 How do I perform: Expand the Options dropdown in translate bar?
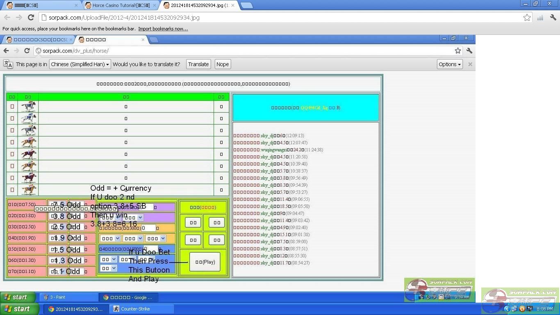(x=450, y=64)
